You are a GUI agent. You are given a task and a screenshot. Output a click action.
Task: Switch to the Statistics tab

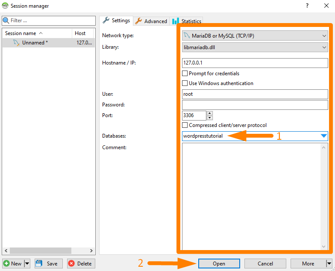(187, 21)
